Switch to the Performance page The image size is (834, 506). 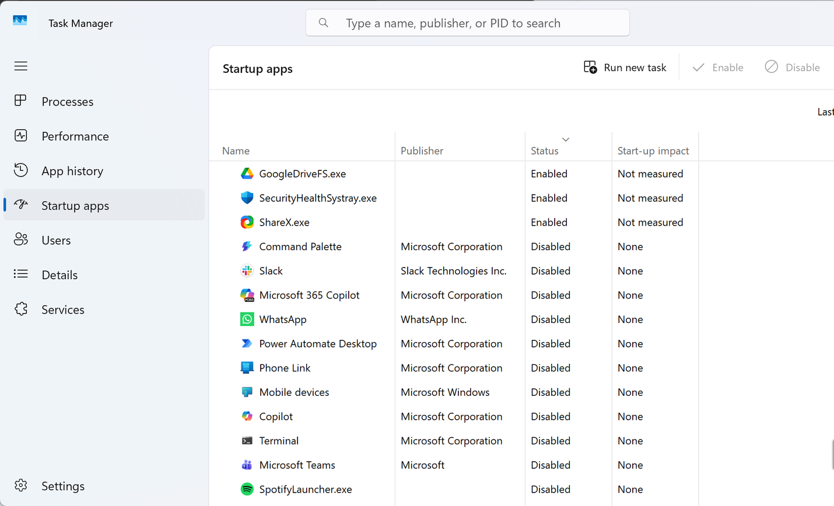click(x=104, y=136)
